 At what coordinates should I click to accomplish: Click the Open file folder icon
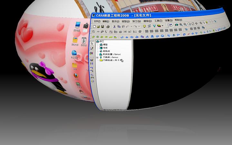98,27
